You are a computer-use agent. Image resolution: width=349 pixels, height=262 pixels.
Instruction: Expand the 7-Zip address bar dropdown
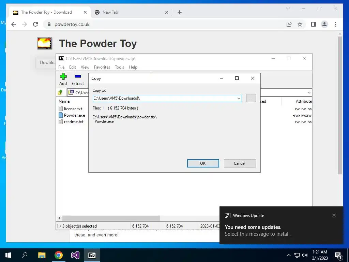(x=309, y=92)
